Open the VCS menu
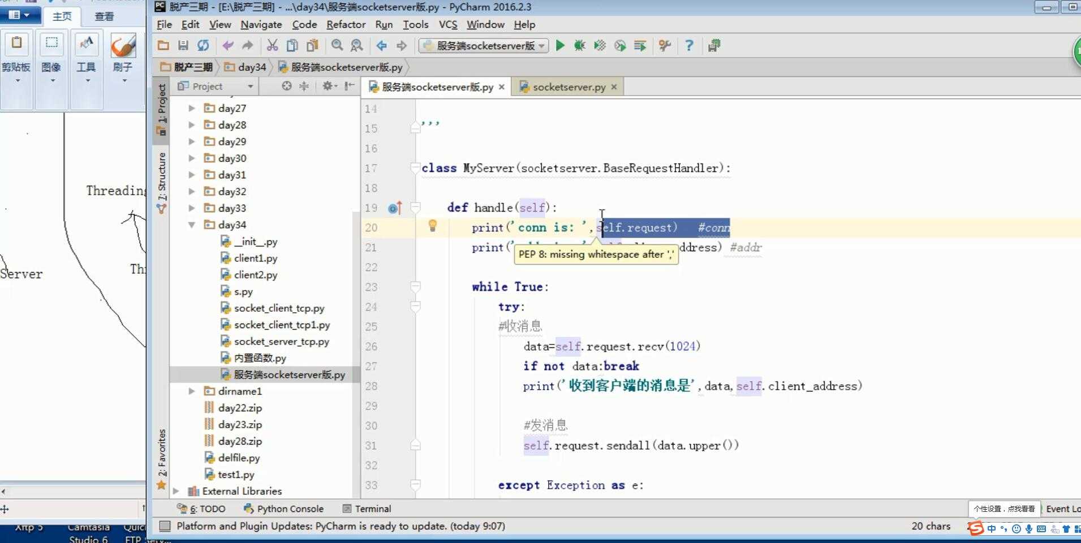Image resolution: width=1081 pixels, height=543 pixels. pos(448,24)
